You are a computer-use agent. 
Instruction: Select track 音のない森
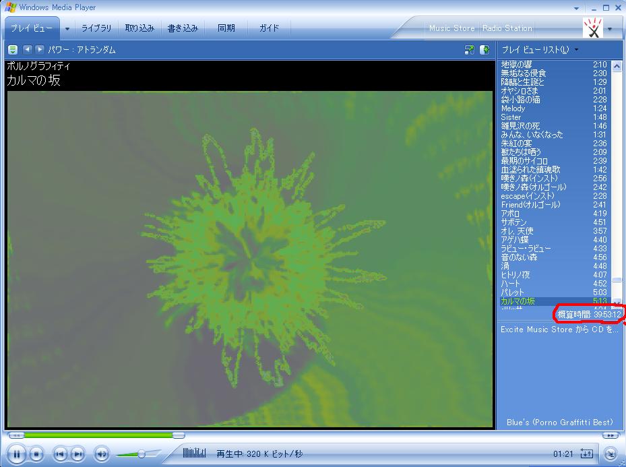coord(554,257)
